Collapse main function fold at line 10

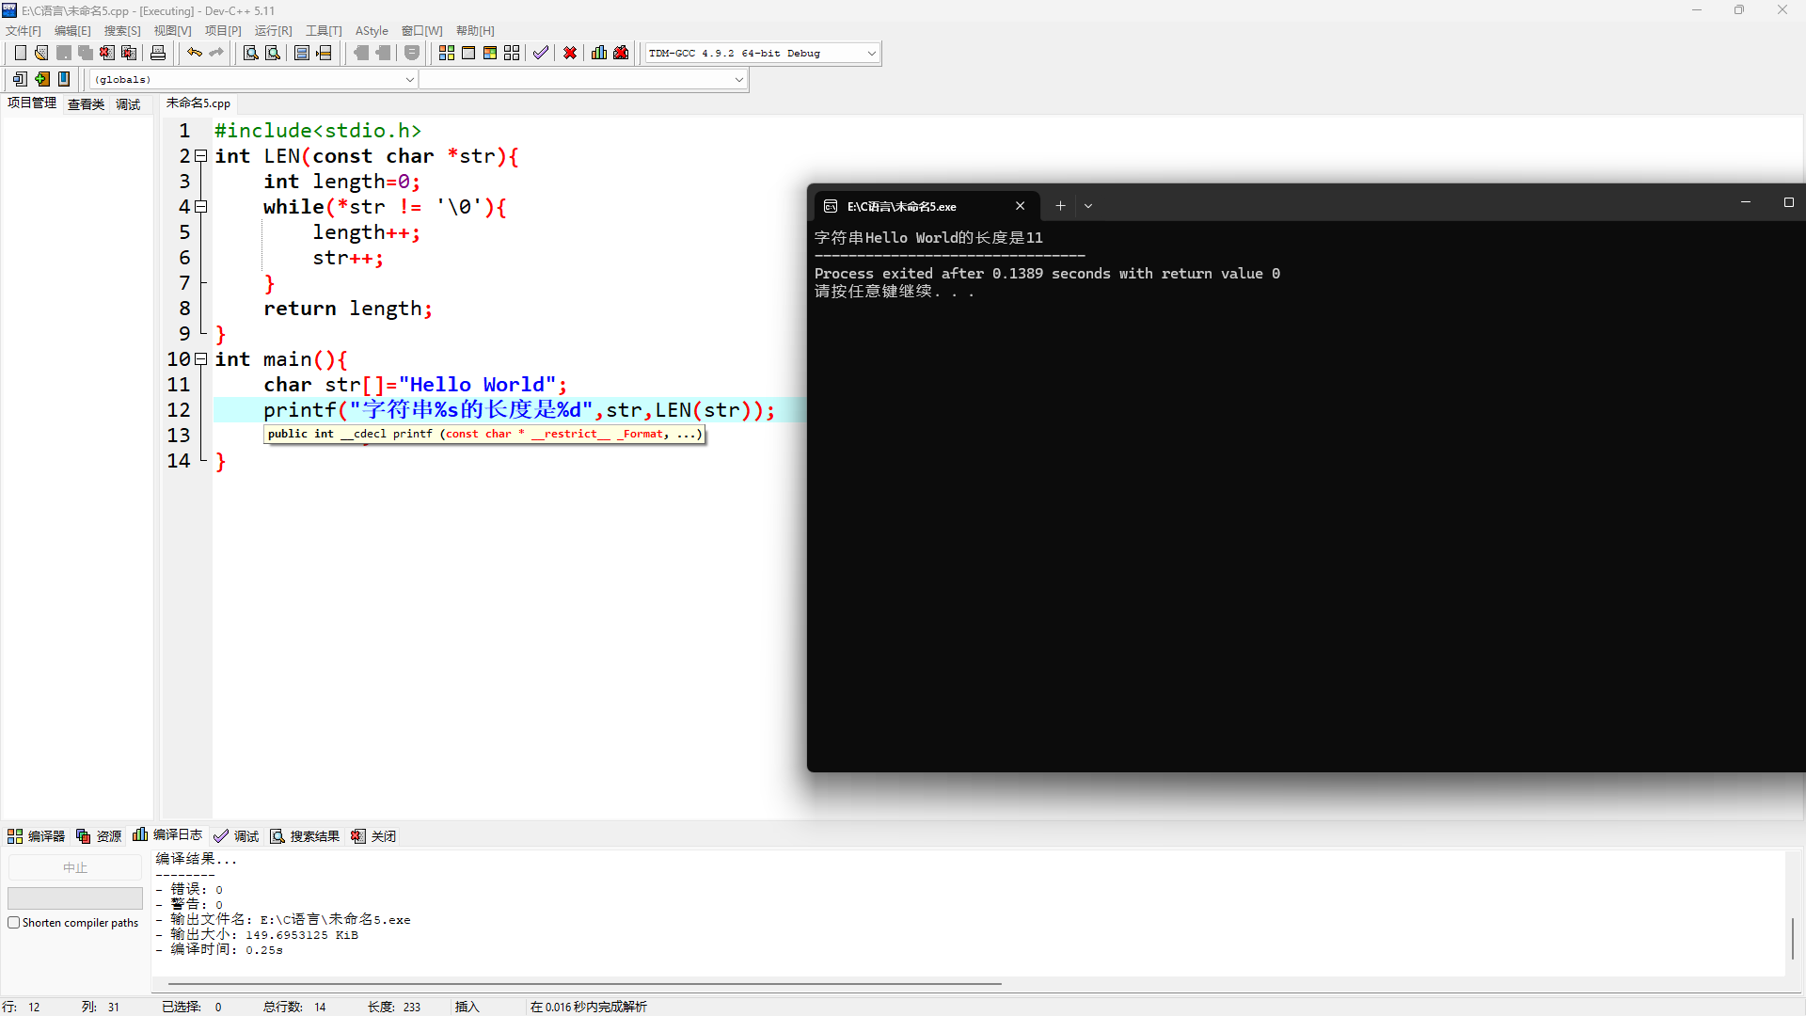tap(200, 359)
